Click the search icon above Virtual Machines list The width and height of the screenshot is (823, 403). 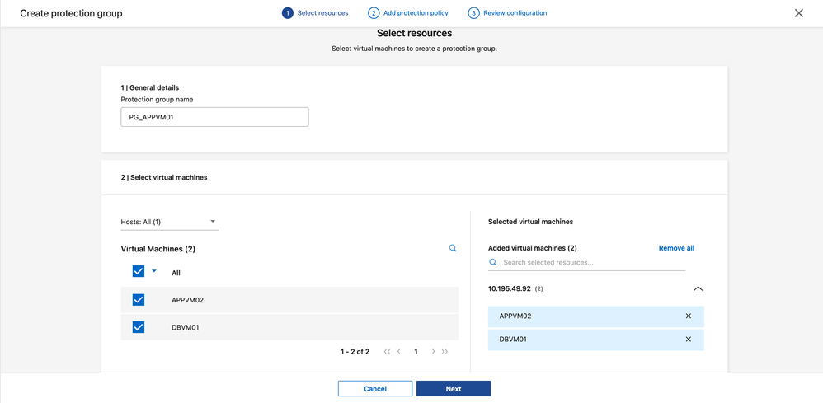[x=453, y=248]
